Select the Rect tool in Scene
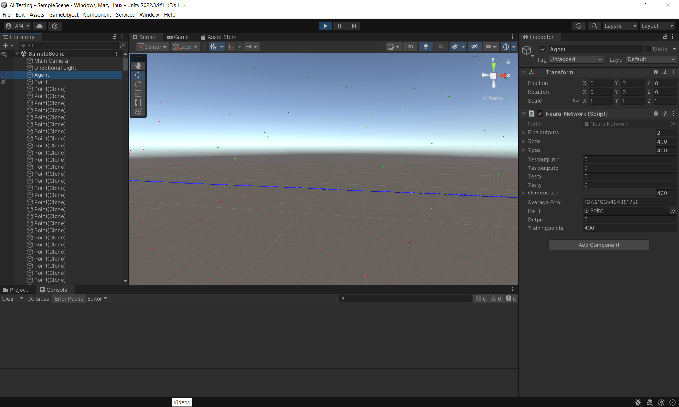Screen dimensions: 679x407 tap(138, 103)
